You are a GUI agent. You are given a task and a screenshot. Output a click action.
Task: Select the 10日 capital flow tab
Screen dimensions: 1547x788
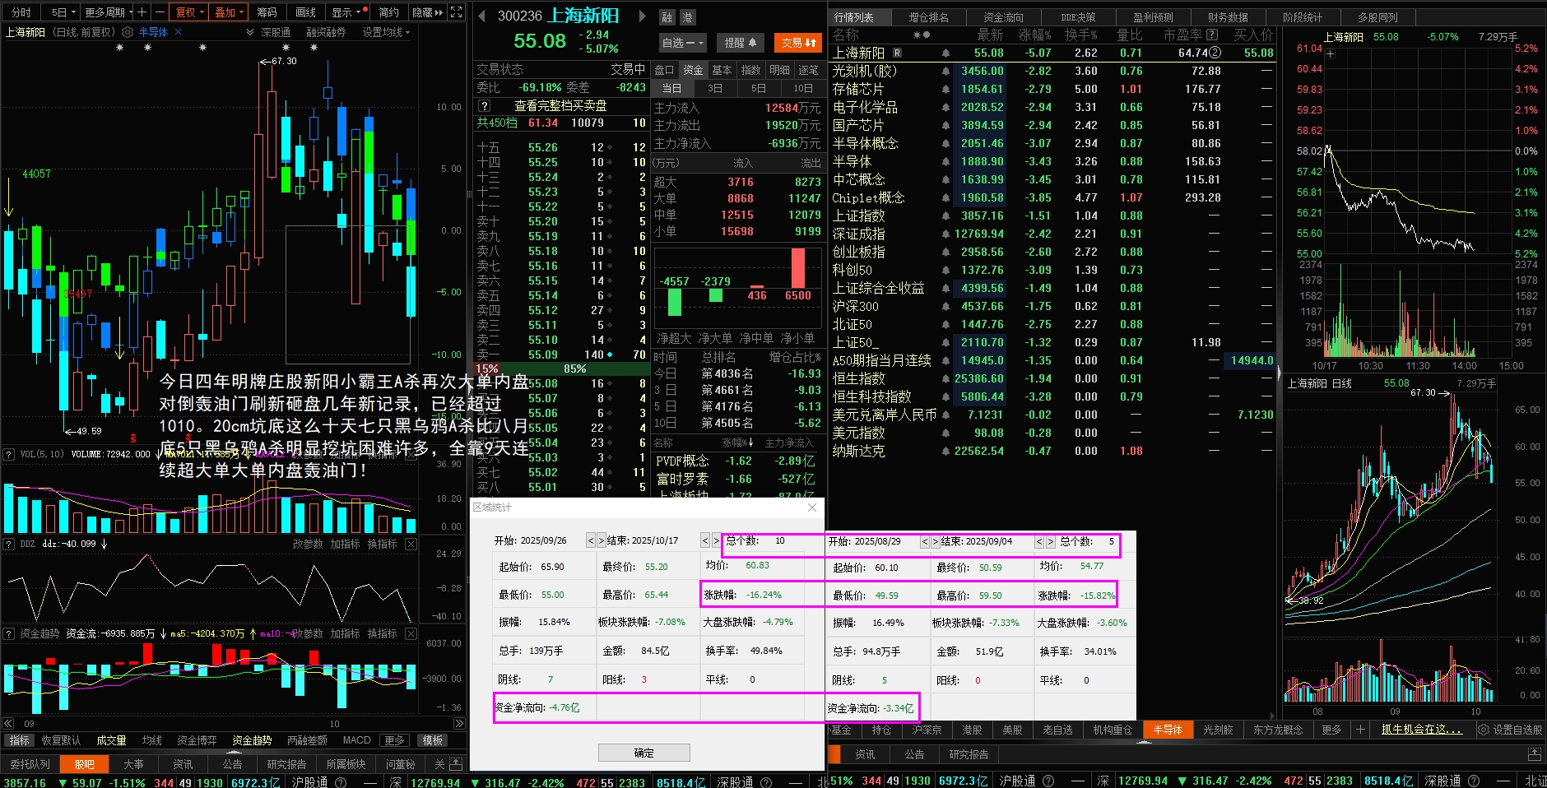point(803,88)
